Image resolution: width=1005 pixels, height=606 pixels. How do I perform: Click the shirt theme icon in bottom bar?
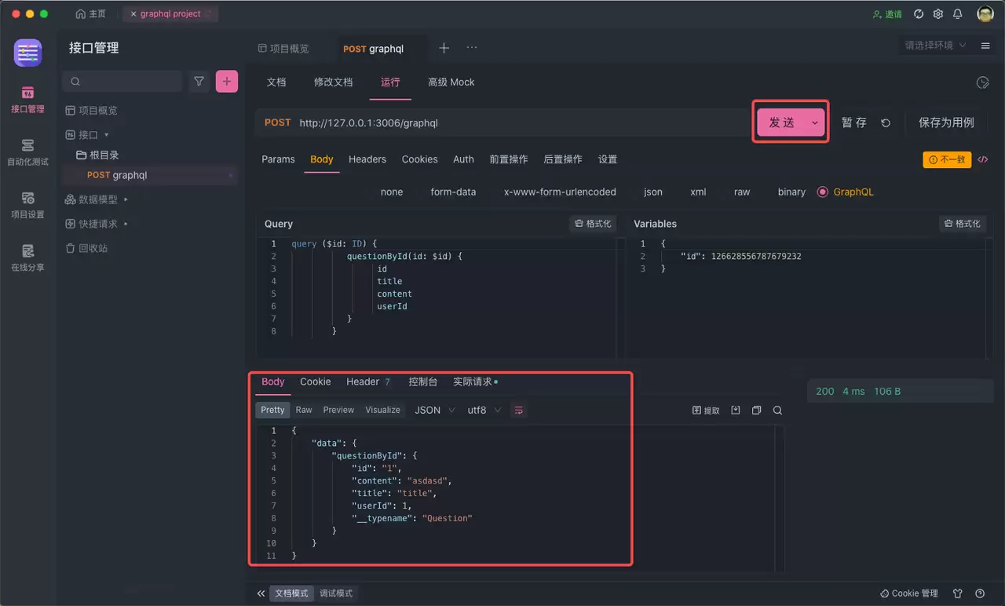coord(957,593)
